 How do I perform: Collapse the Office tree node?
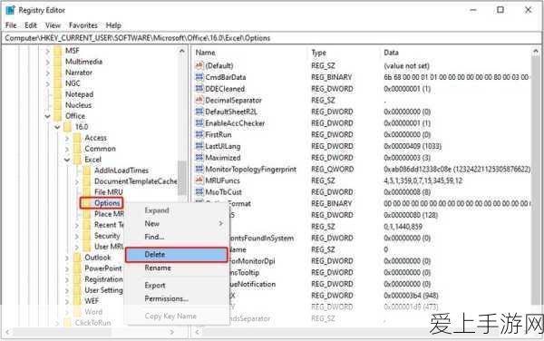coord(47,116)
